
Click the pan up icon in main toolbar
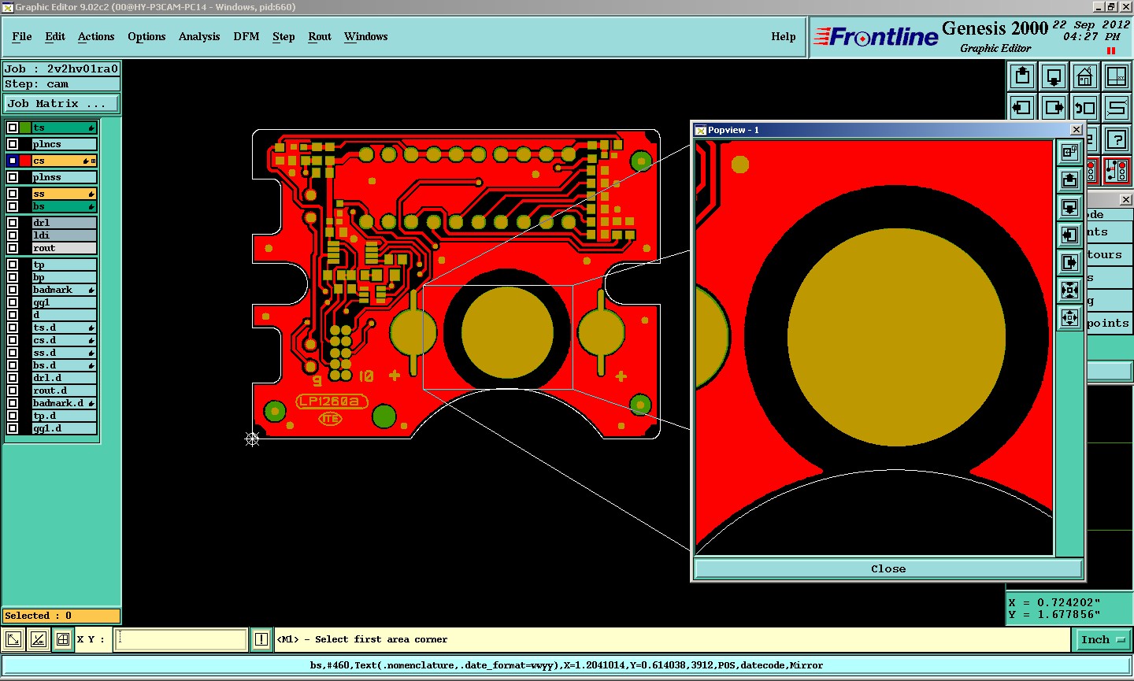1022,76
